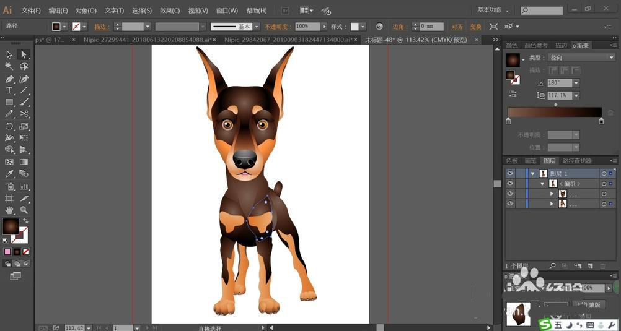Switch to the Nipic_27299441 document tab
The width and height of the screenshot is (621, 331).
pos(150,40)
